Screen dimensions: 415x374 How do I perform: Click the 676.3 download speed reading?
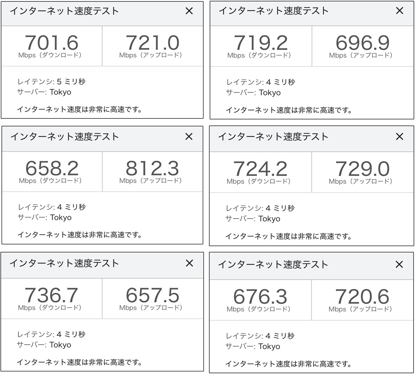[260, 297]
